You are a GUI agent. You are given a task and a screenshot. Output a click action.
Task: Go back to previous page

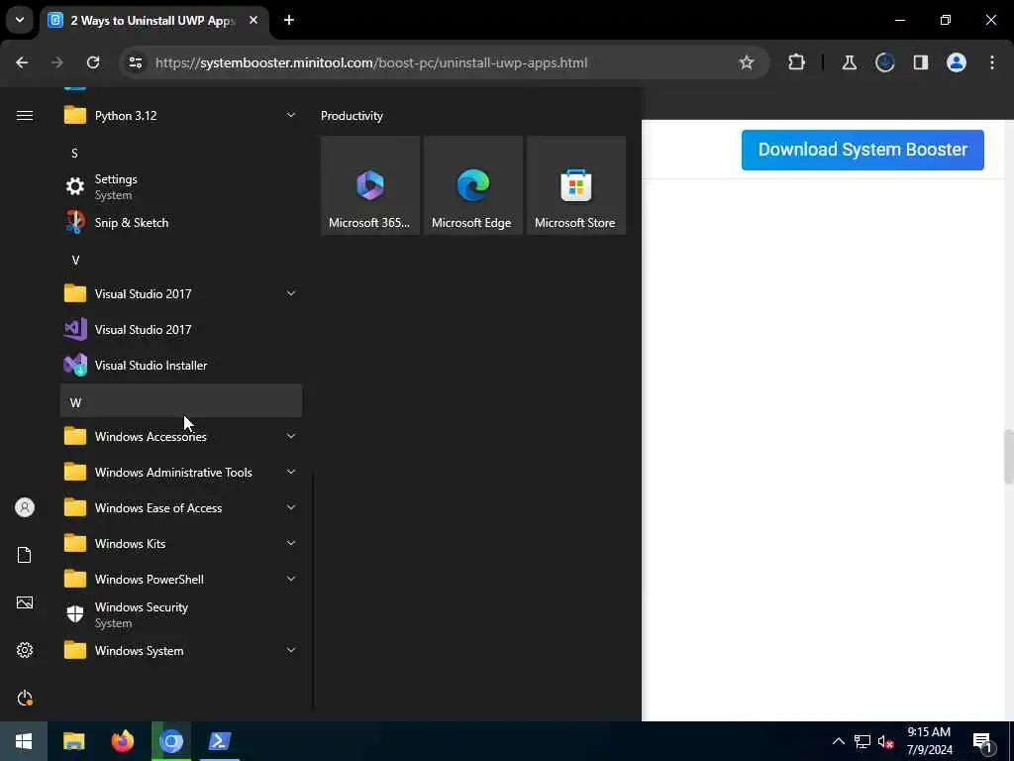coord(22,62)
